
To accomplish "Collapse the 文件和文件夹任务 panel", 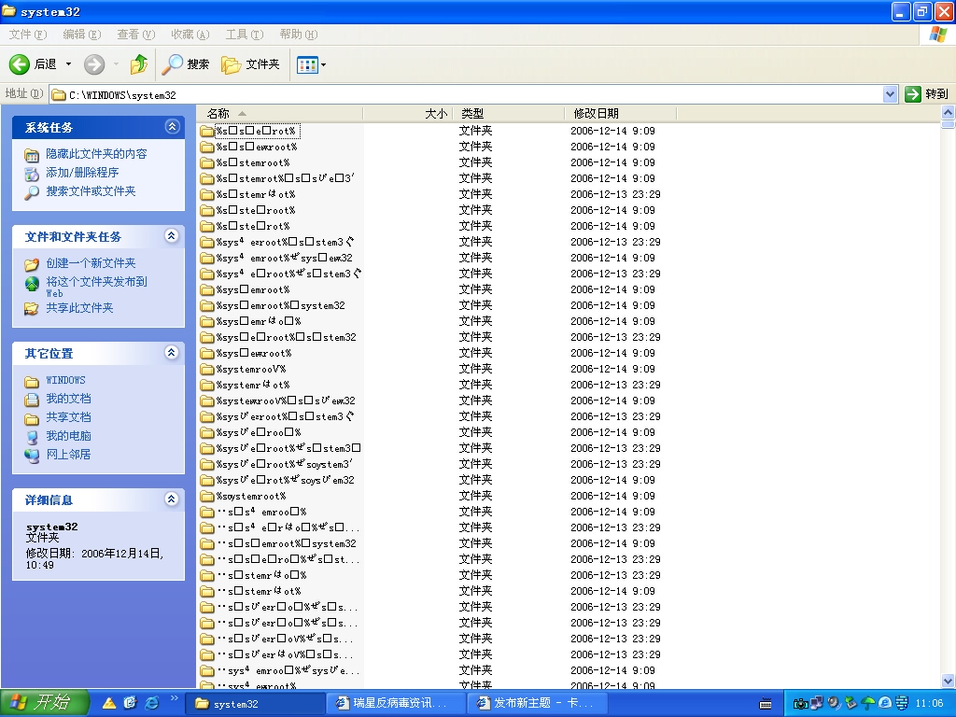I will coord(172,236).
